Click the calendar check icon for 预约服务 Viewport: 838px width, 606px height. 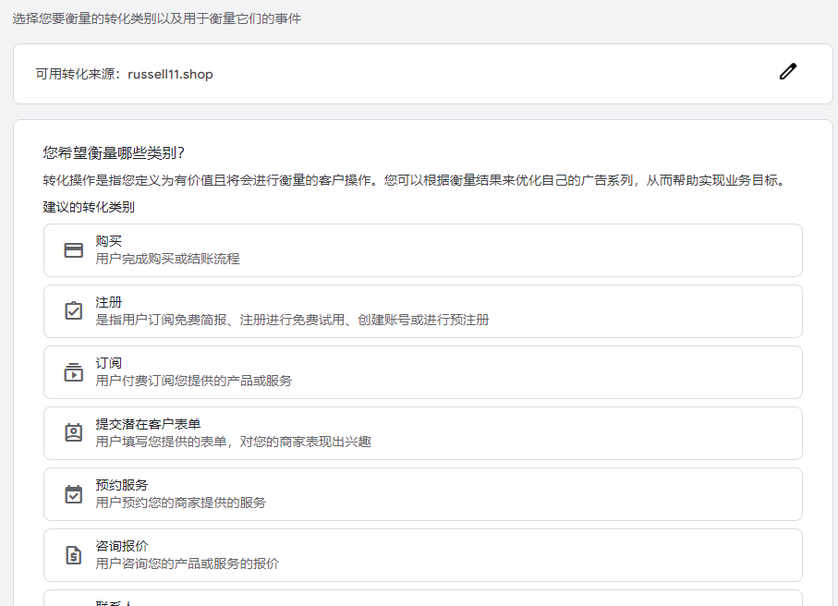pos(74,494)
